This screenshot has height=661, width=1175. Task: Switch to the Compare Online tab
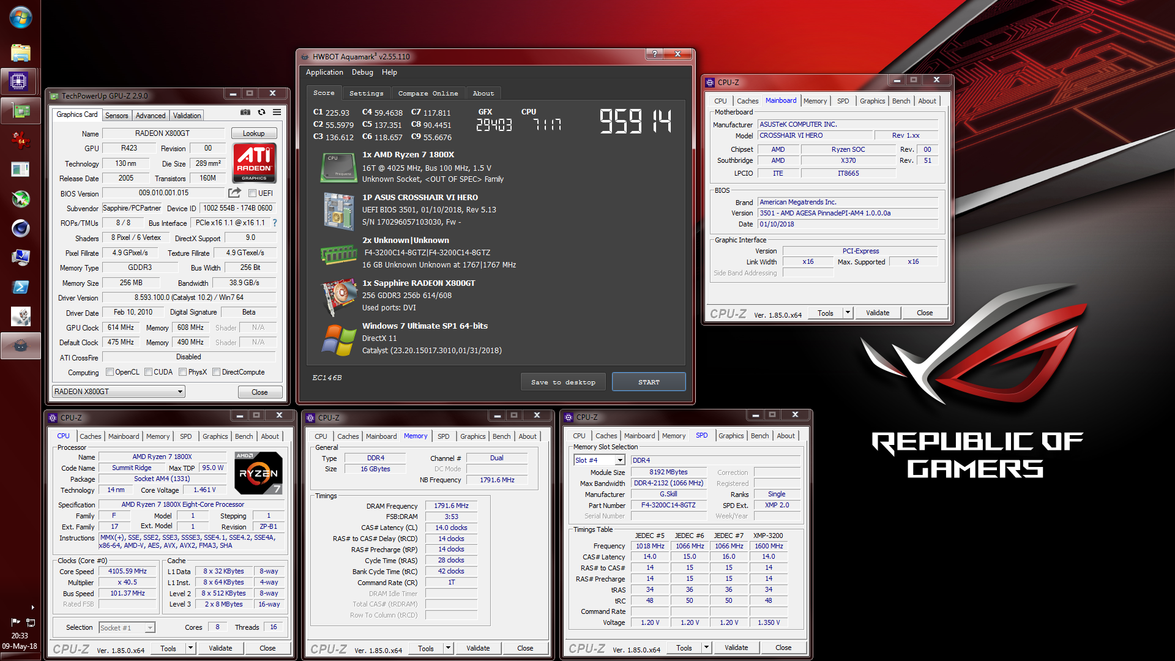[428, 94]
